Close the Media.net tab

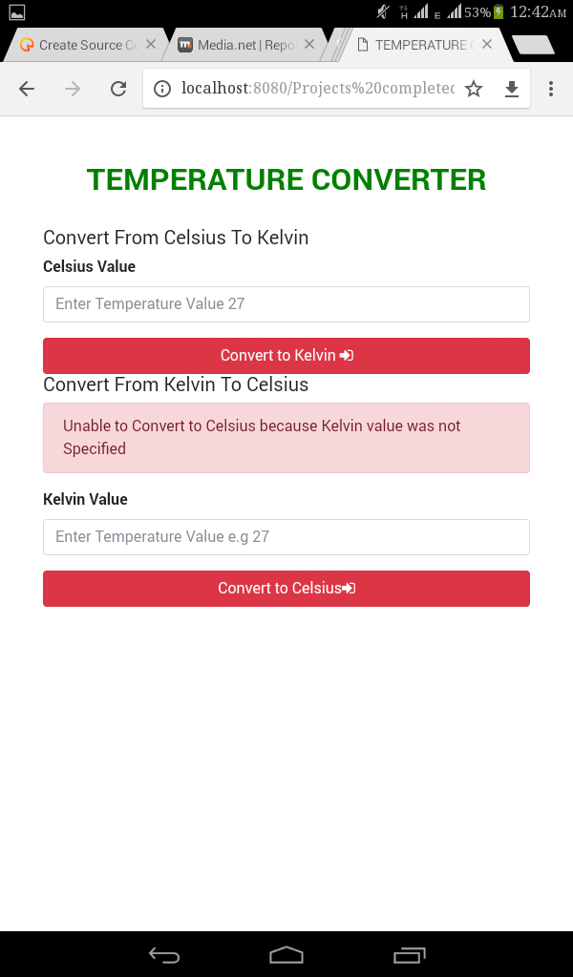[310, 44]
